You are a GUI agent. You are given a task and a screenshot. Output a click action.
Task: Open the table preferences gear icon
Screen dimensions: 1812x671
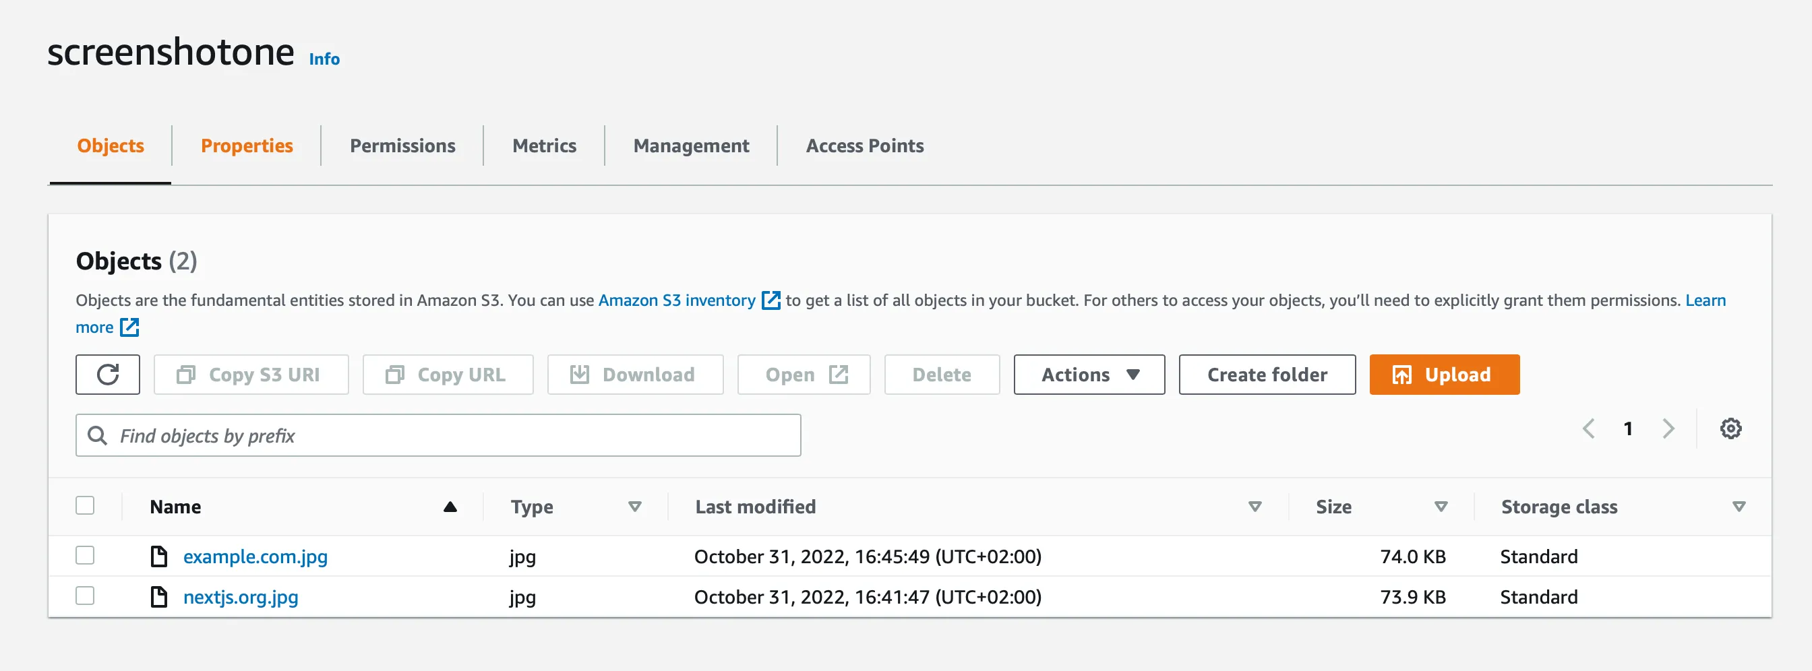coord(1730,428)
